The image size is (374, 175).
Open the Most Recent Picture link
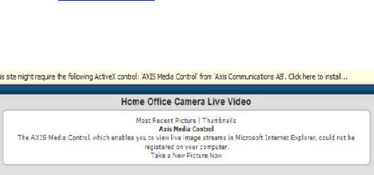point(166,121)
